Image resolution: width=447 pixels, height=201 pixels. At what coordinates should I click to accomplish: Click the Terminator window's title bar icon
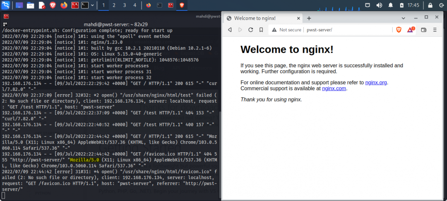coord(6,16)
